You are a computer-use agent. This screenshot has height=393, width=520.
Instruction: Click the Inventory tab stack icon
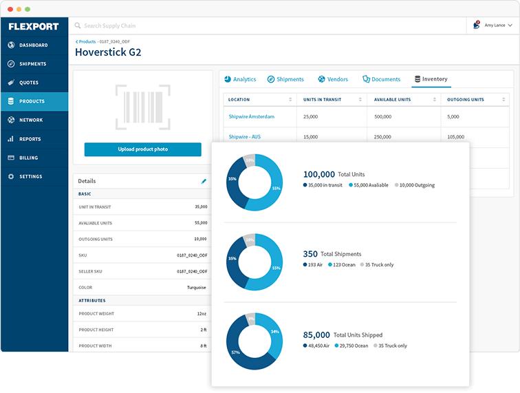click(x=418, y=79)
